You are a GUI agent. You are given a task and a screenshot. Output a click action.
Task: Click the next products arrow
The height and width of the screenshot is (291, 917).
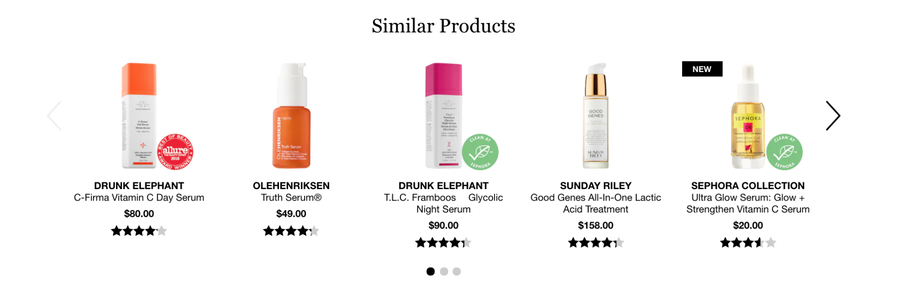click(x=833, y=116)
